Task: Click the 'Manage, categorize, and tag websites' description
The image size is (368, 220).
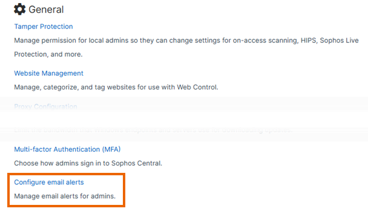Action: (x=116, y=87)
